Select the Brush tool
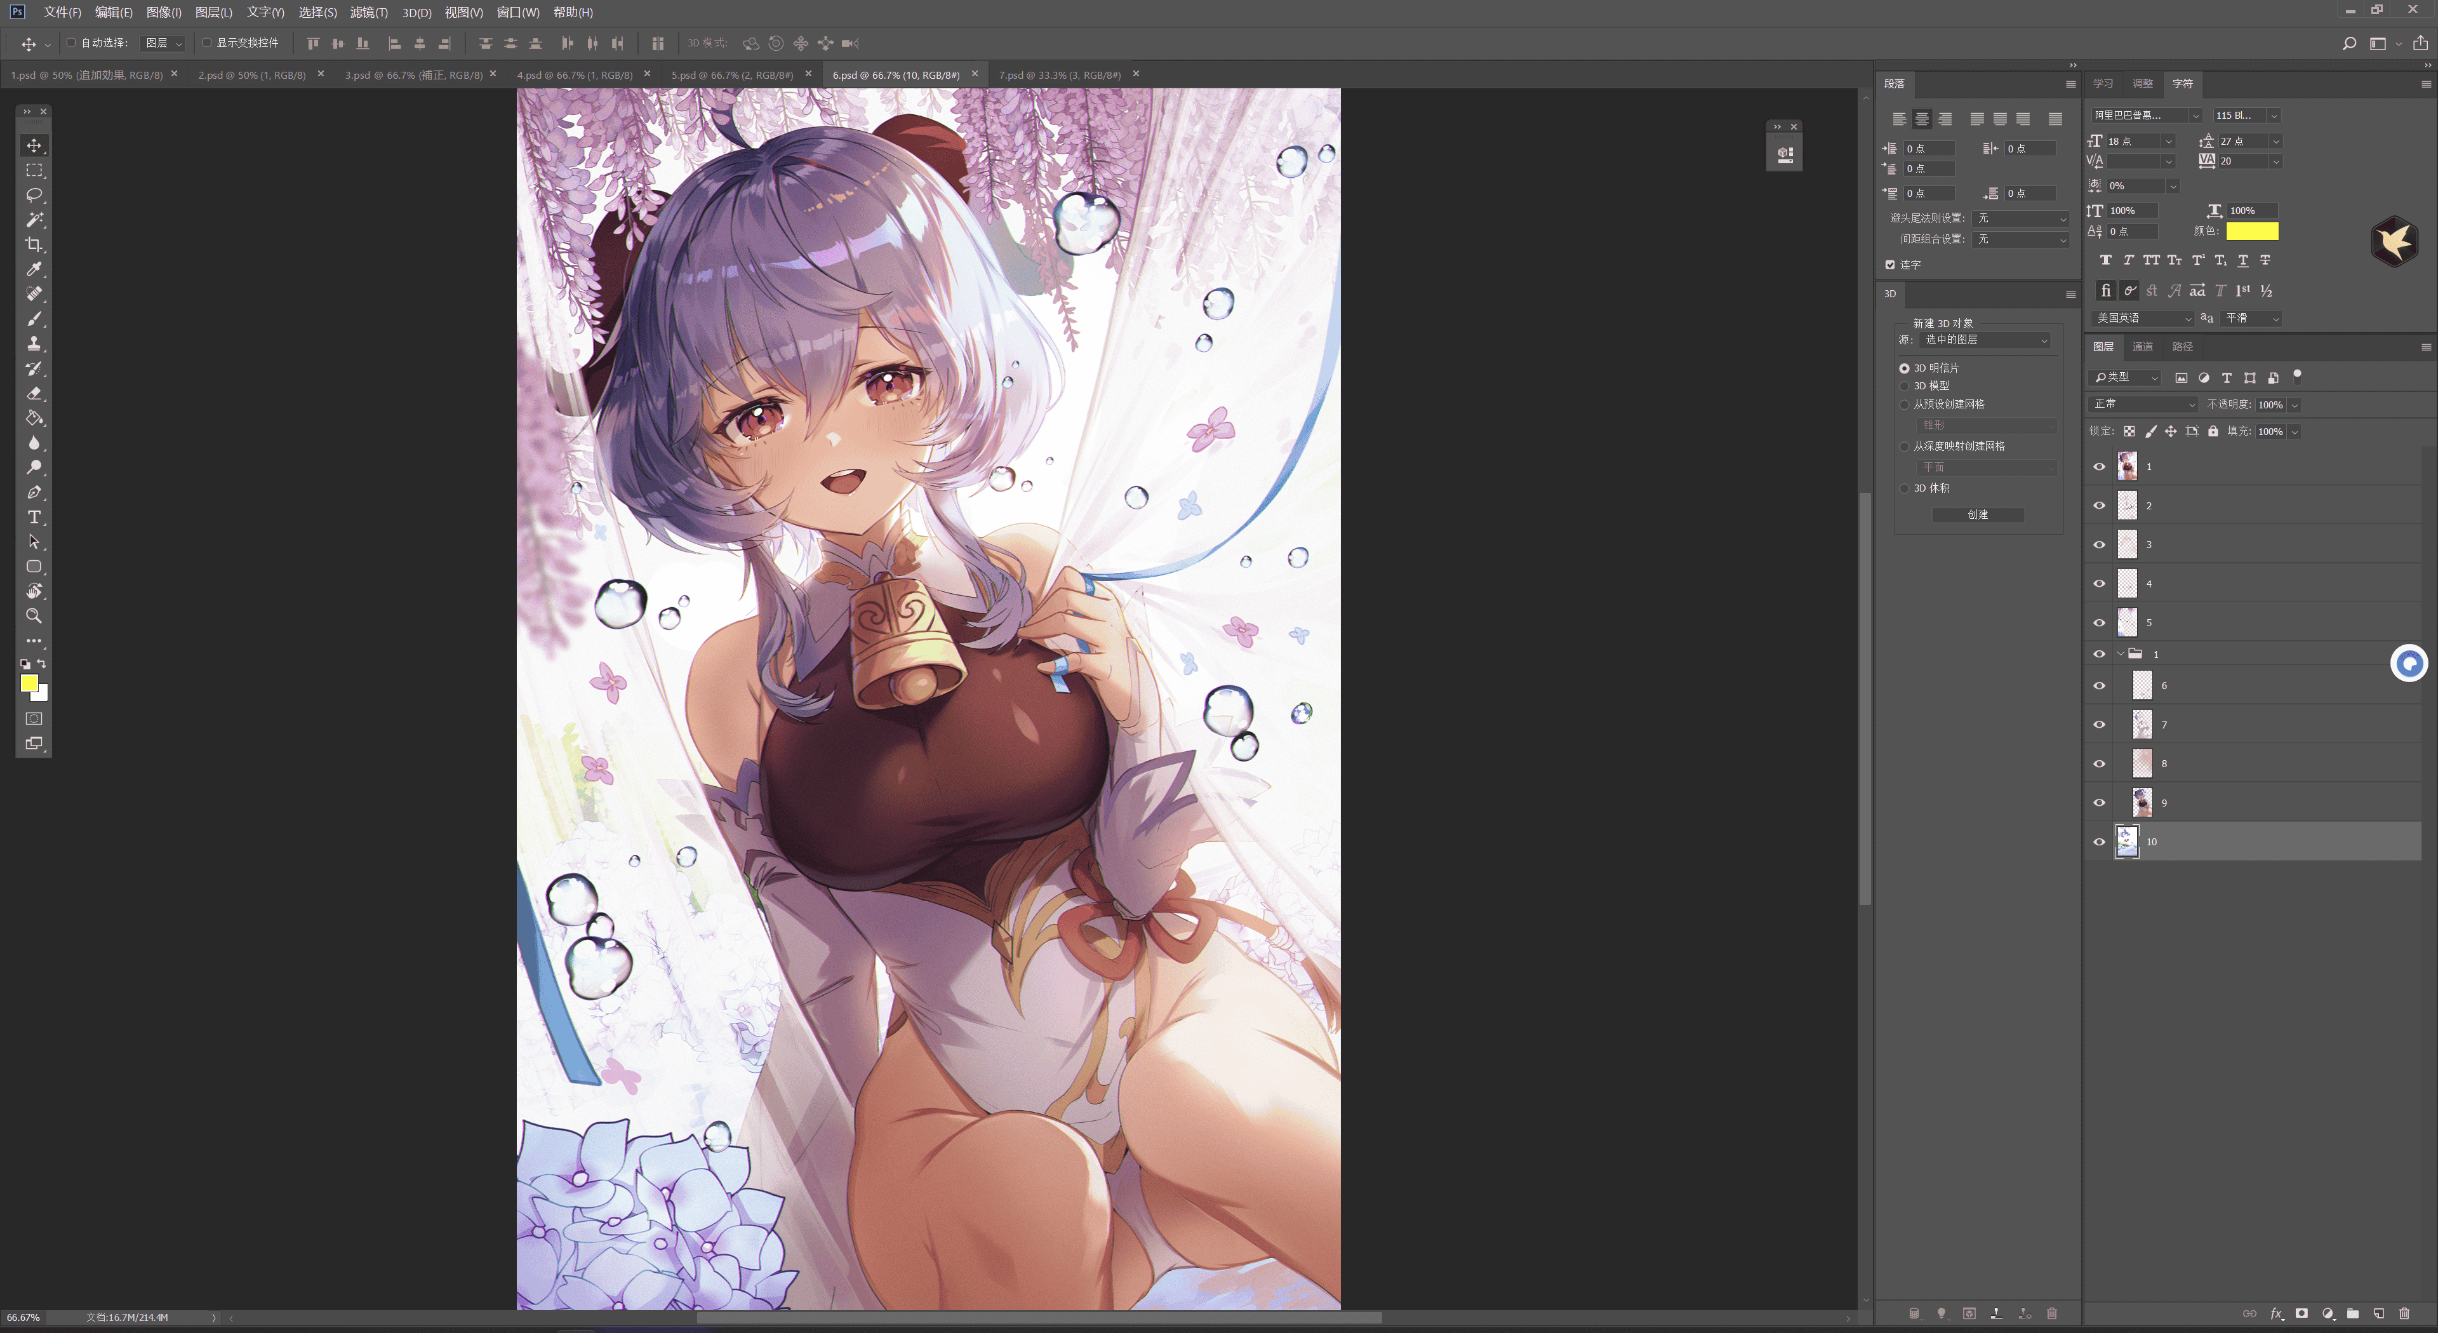This screenshot has width=2438, height=1333. (x=34, y=319)
